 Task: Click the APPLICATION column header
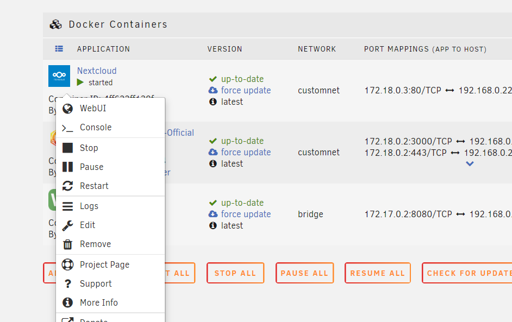pos(103,49)
